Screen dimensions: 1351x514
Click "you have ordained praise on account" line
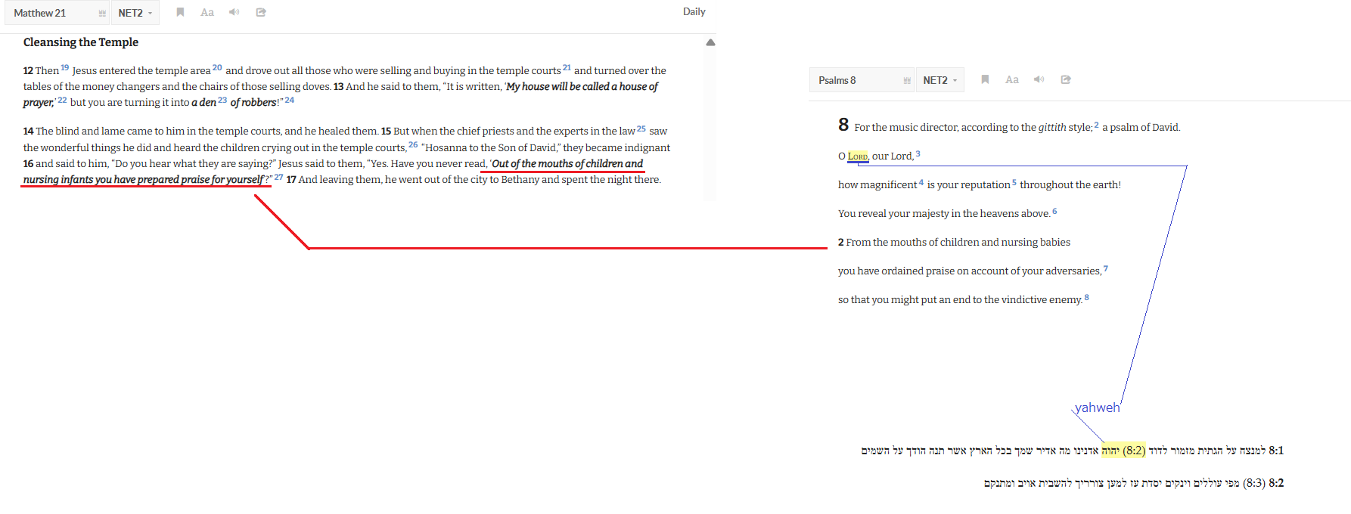(970, 271)
